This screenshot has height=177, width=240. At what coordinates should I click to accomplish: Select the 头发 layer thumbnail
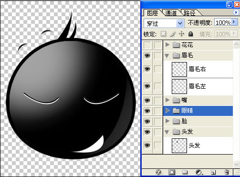[179, 146]
